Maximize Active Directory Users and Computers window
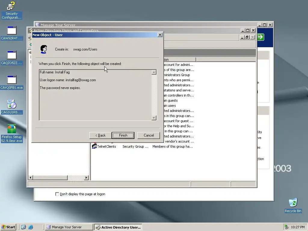 tap(248, 30)
